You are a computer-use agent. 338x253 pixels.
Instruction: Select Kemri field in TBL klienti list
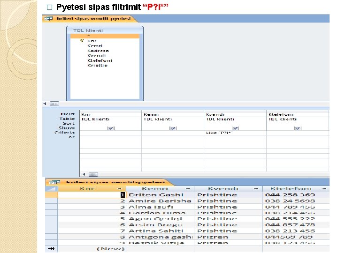point(95,45)
